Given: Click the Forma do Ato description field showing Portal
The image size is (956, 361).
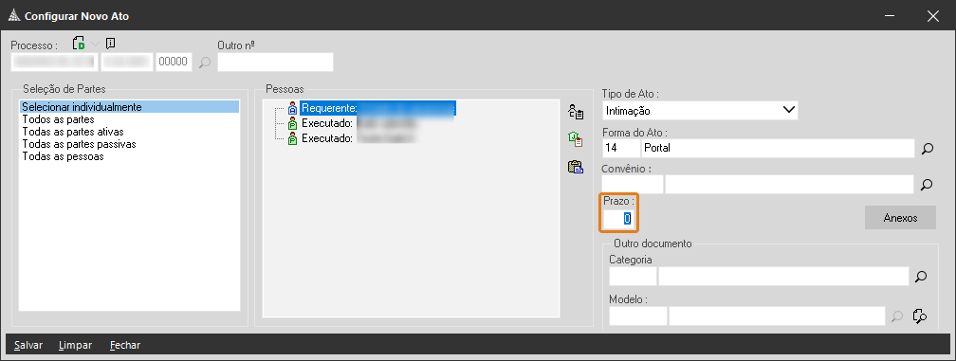Looking at the screenshot, I should (x=778, y=147).
